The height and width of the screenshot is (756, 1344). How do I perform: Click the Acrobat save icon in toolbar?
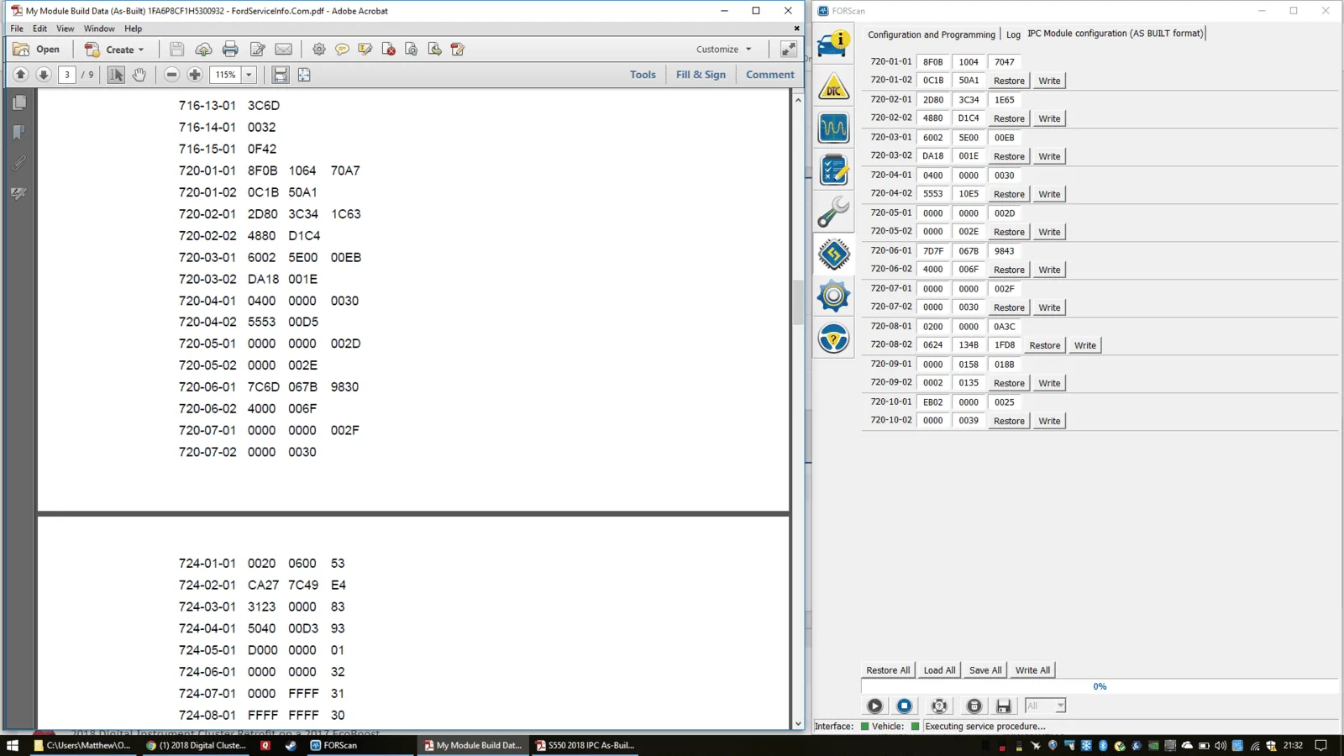pos(176,50)
